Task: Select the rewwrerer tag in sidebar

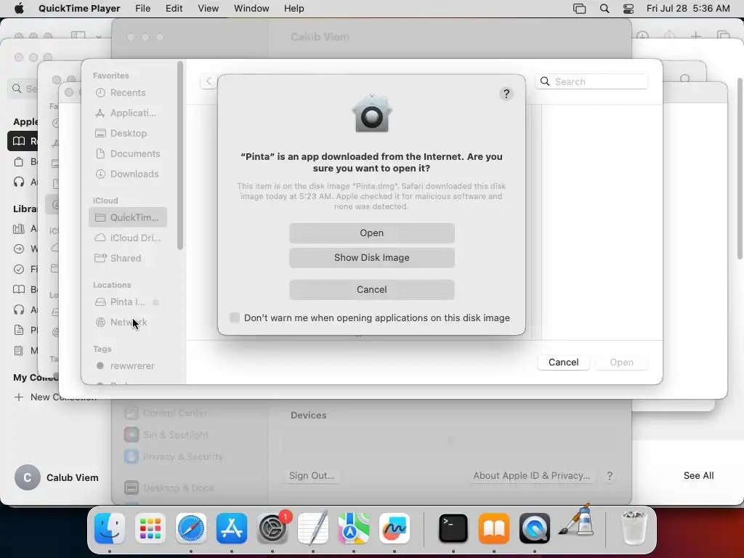Action: point(127,366)
